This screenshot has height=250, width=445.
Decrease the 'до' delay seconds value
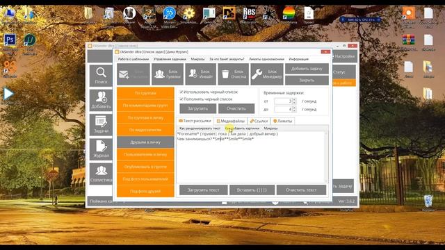(x=294, y=110)
